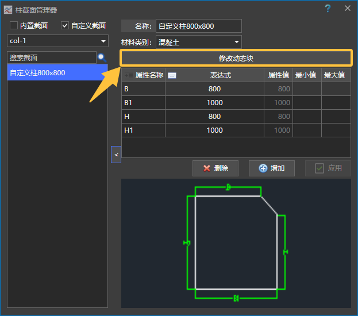Click the B1 row expression 1000
This screenshot has width=358, height=316.
click(214, 102)
